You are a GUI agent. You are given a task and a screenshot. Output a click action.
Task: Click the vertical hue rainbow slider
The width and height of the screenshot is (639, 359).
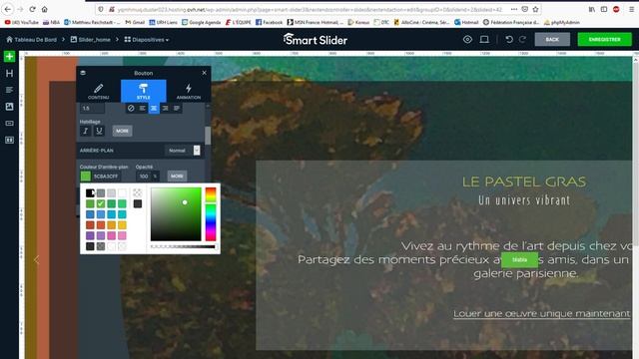211,214
